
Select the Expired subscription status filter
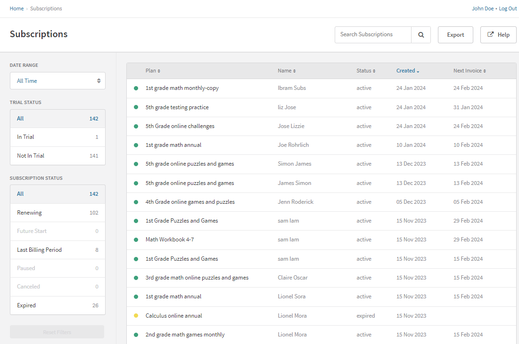(x=57, y=305)
